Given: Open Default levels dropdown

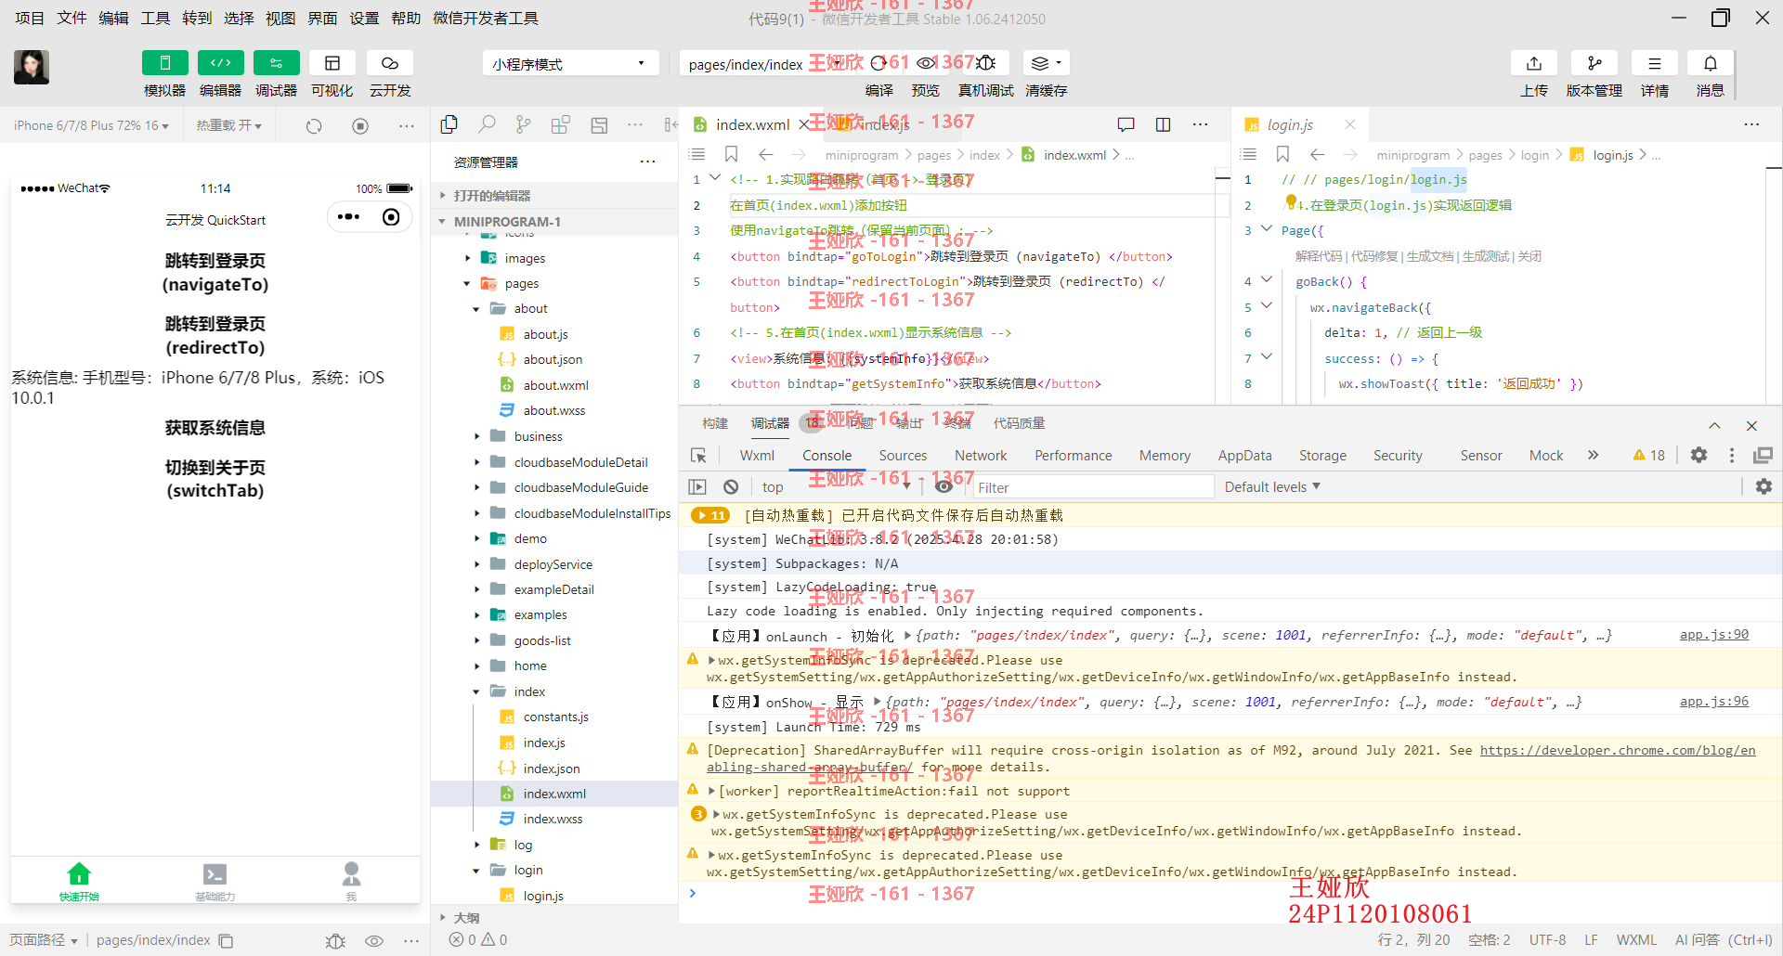Looking at the screenshot, I should tap(1272, 486).
